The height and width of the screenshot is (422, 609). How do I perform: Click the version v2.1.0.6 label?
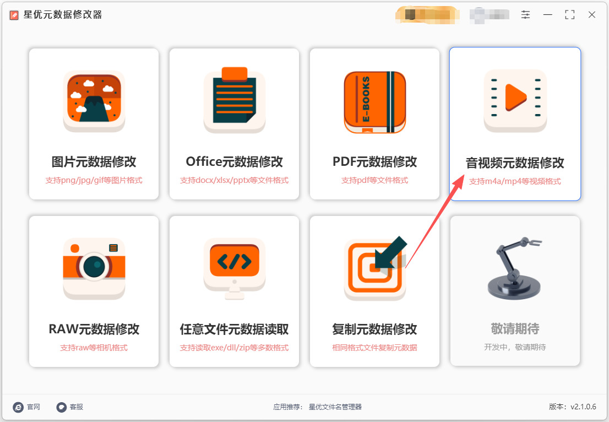(x=573, y=407)
